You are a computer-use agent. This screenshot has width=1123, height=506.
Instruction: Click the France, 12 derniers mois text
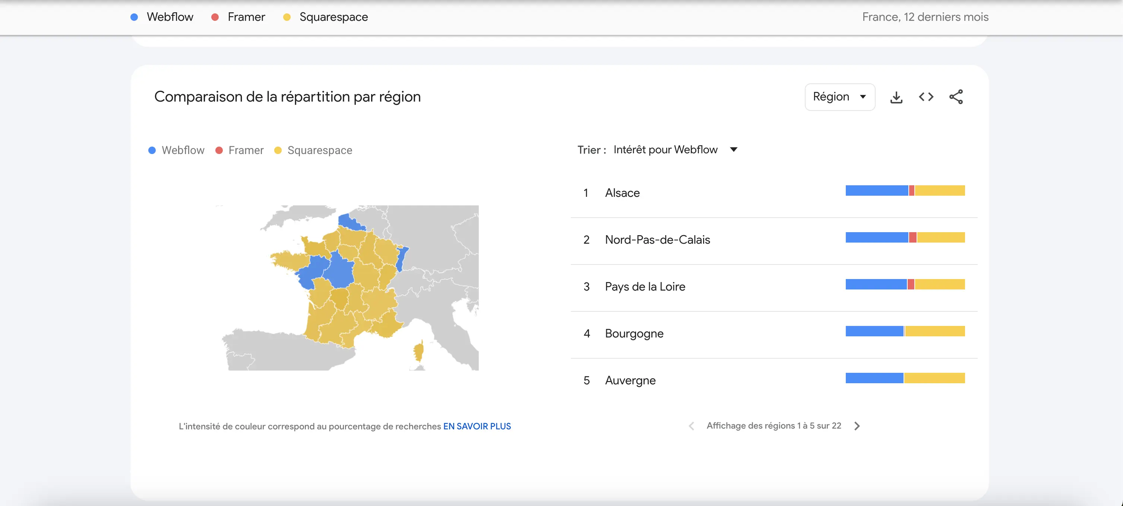click(x=925, y=17)
